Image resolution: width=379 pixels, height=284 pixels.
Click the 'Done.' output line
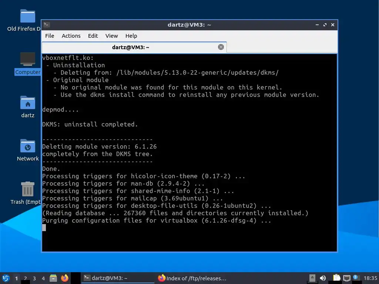tap(51, 169)
